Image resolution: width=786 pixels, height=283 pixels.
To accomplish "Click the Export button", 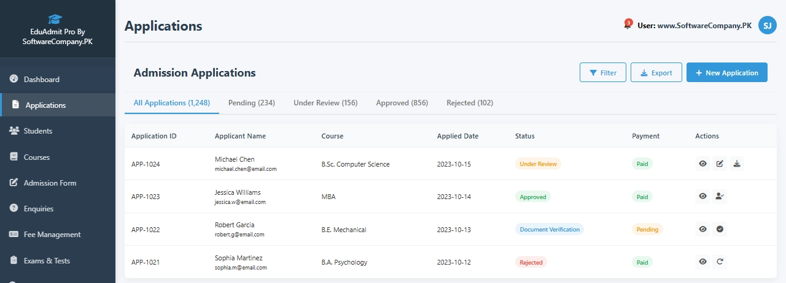I will pyautogui.click(x=656, y=72).
